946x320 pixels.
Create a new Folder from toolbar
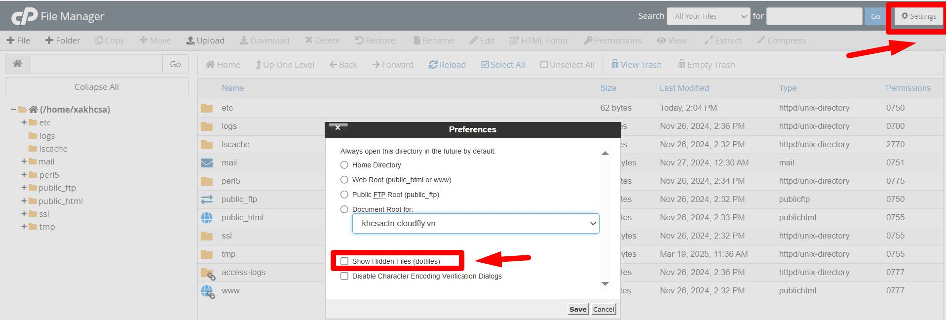tap(63, 40)
